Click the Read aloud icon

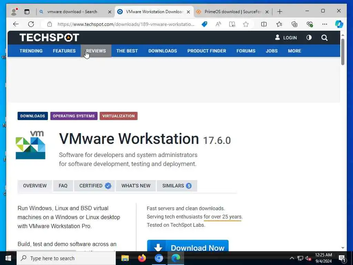[218, 24]
